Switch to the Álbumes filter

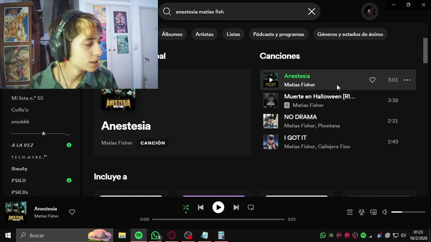click(172, 34)
